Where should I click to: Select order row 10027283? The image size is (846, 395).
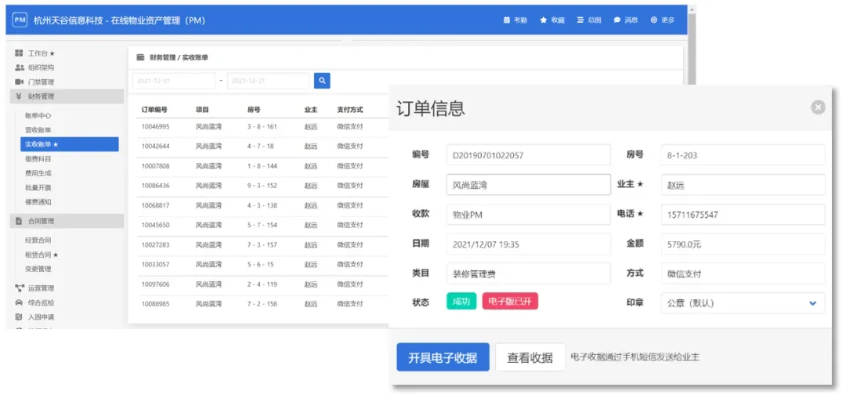pyautogui.click(x=262, y=245)
